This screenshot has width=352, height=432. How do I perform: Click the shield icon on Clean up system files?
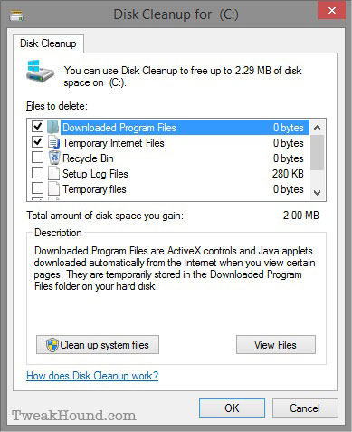tap(52, 345)
